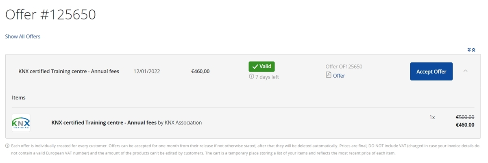
Task: Click the collapse-all double chevron icon
Action: pos(471,50)
